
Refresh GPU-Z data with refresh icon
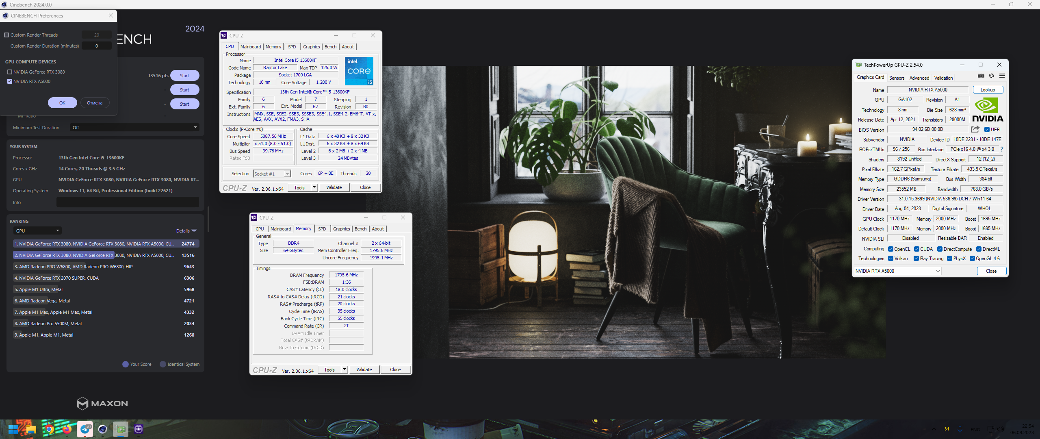[992, 76]
